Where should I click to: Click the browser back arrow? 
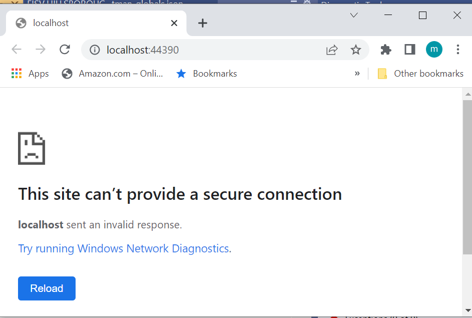point(17,49)
